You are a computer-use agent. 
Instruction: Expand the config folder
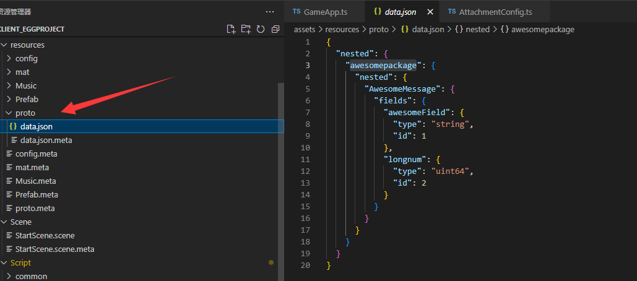tap(26, 58)
